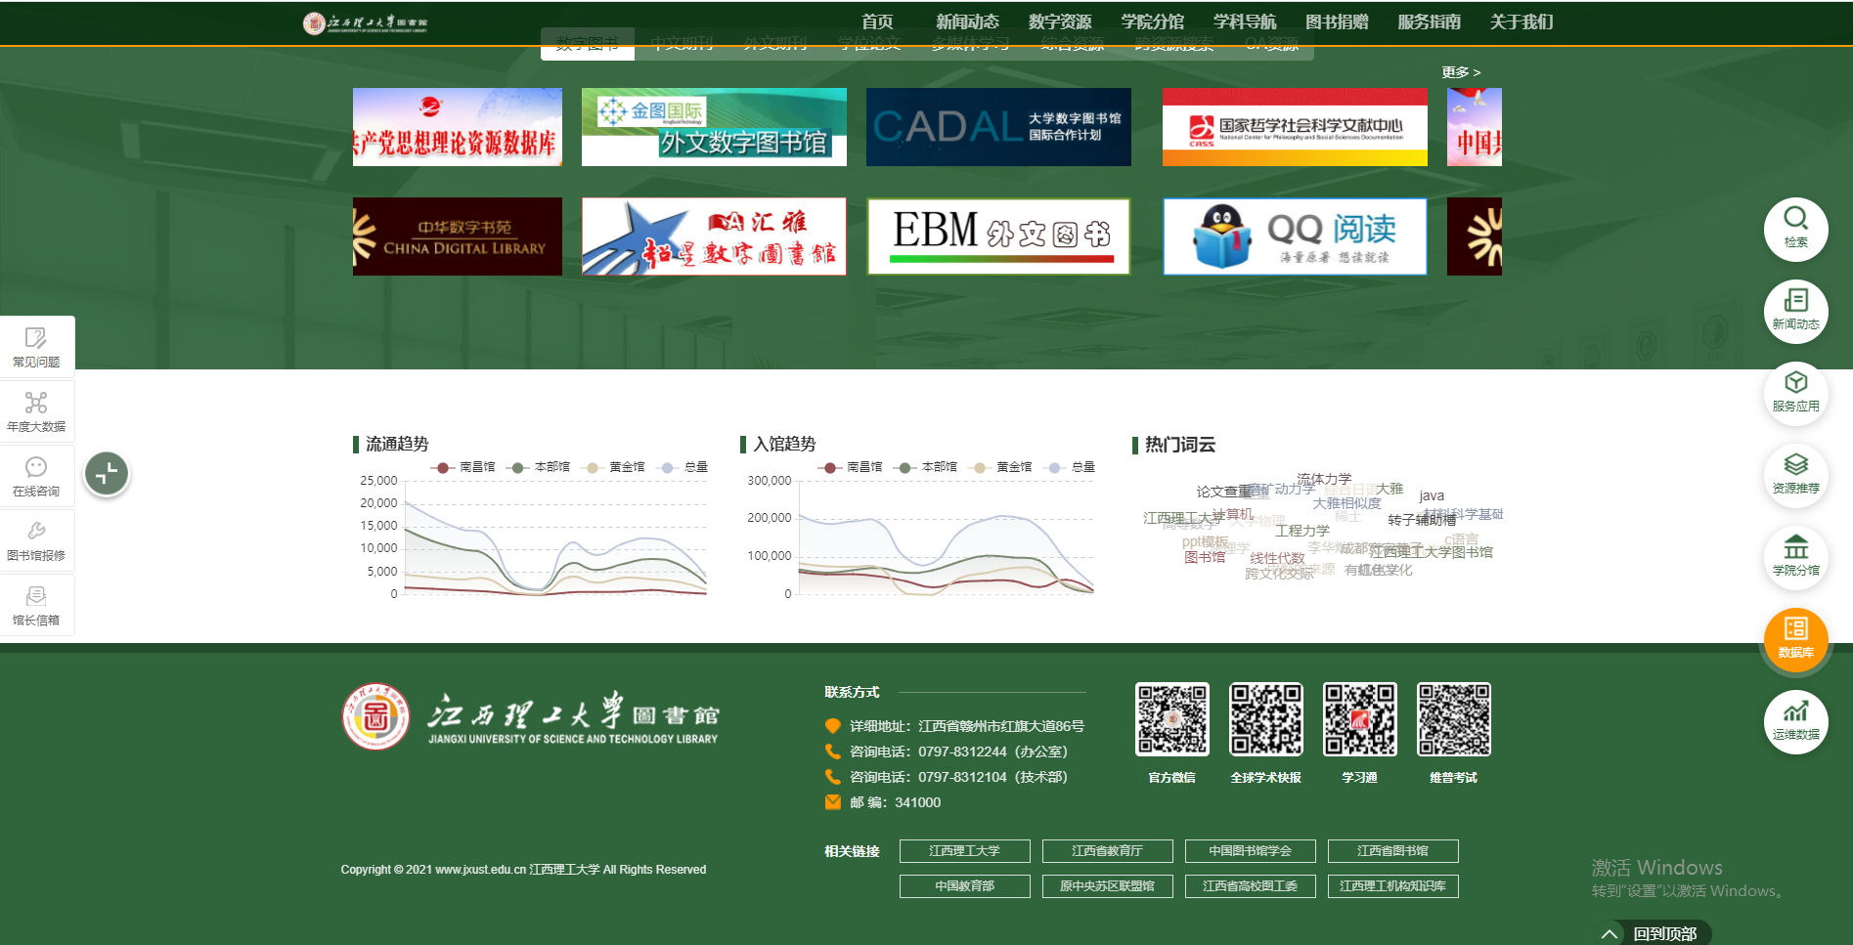
Task: Open the 中华数字书苑 China Digital Library banner
Action: (458, 236)
